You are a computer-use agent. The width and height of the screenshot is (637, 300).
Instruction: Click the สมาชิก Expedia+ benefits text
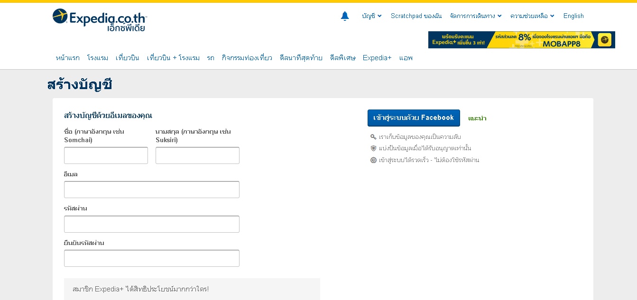pyautogui.click(x=141, y=289)
